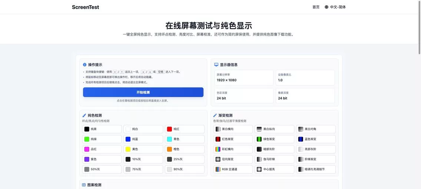Start the 橙色 color test
Viewport: 421px width, 189px height.
(x=185, y=149)
